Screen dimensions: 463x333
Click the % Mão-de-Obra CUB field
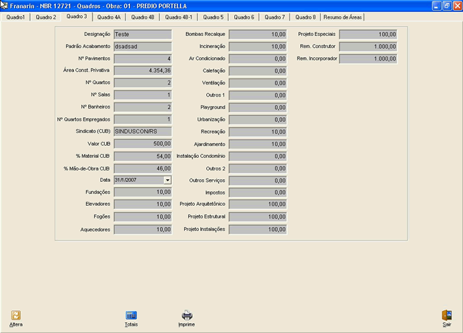pos(143,168)
